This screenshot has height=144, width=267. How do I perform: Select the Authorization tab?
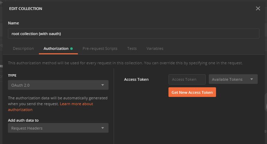(x=56, y=48)
